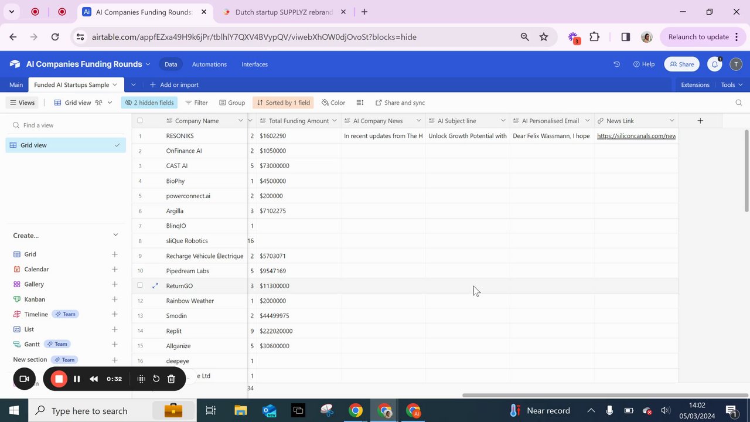Add a New section
The image size is (750, 422).
pos(115,360)
